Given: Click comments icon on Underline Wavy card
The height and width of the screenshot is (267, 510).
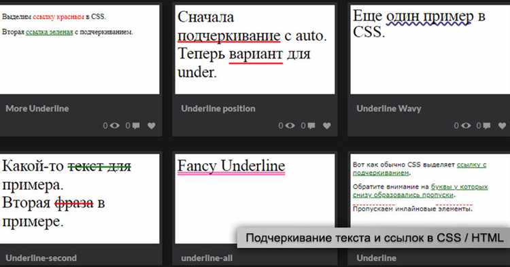Looking at the screenshot, I should tap(487, 126).
